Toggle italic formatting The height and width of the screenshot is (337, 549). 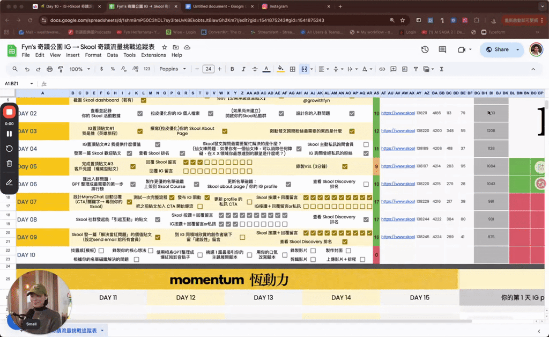coord(243,69)
